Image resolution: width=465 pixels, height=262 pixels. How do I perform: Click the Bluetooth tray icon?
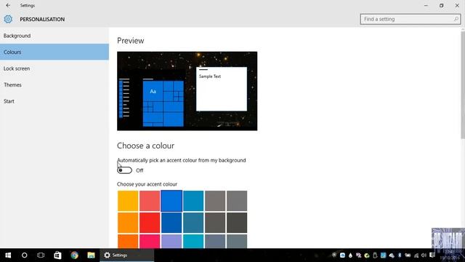[400, 255]
